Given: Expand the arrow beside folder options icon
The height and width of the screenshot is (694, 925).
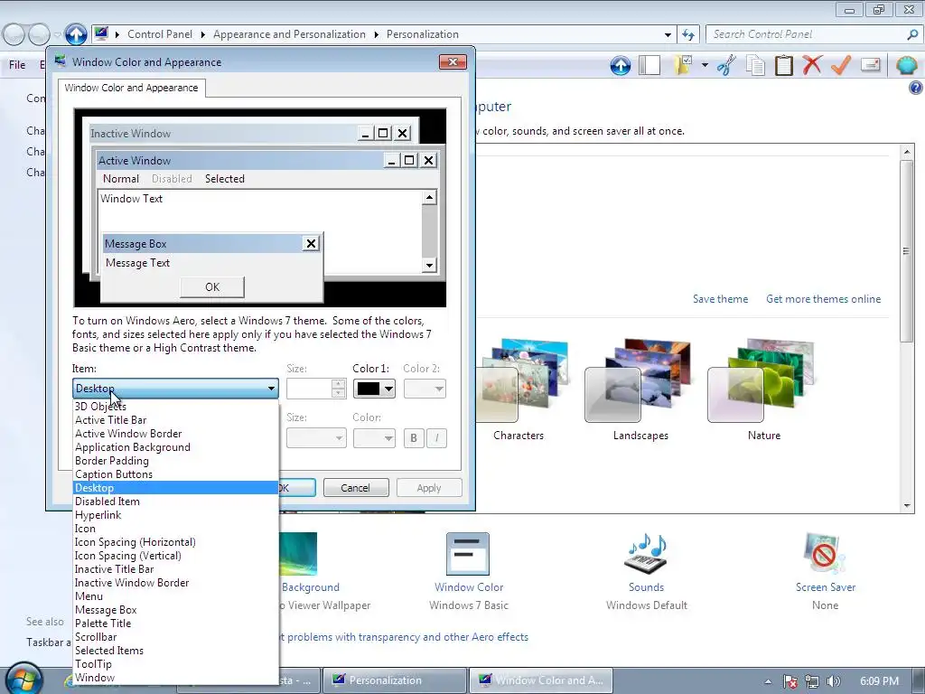Looking at the screenshot, I should pos(705,65).
